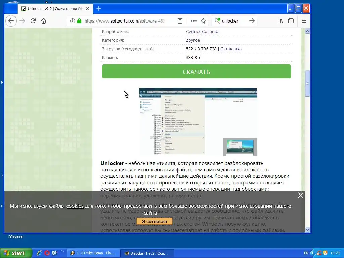Viewport: 344px width, 258px height.
Task: Click the page scrollbar down arrow
Action: [x=308, y=230]
